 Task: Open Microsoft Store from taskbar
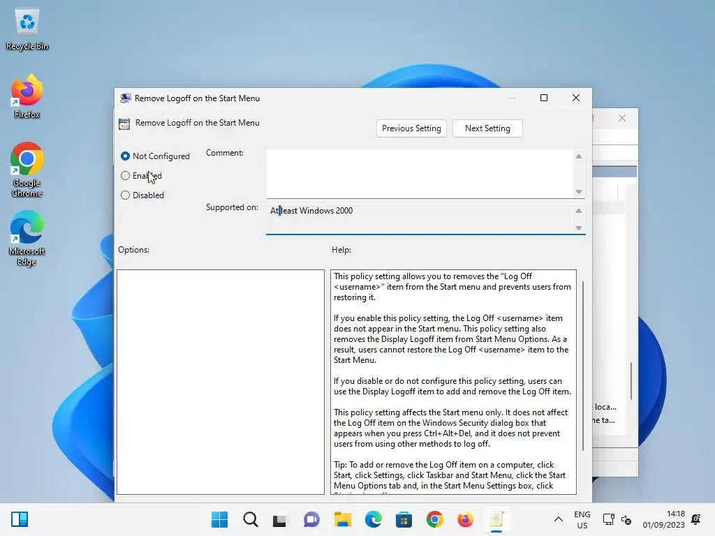pyautogui.click(x=404, y=519)
